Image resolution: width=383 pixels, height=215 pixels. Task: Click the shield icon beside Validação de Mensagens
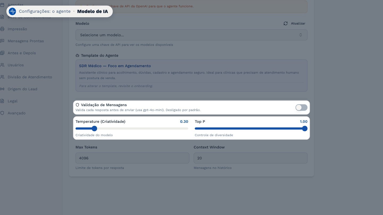point(77,105)
